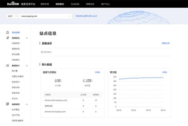The width and height of the screenshot is (188, 126).
Task: Click the link icon beside 资源提交
Action: (8, 38)
